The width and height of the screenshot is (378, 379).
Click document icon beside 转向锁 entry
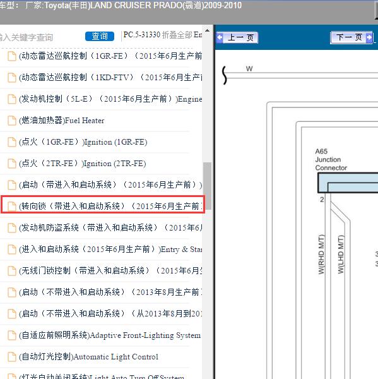tap(11, 207)
